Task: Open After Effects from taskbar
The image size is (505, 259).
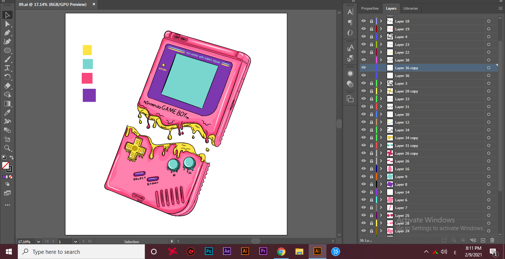Action: pyautogui.click(x=227, y=252)
